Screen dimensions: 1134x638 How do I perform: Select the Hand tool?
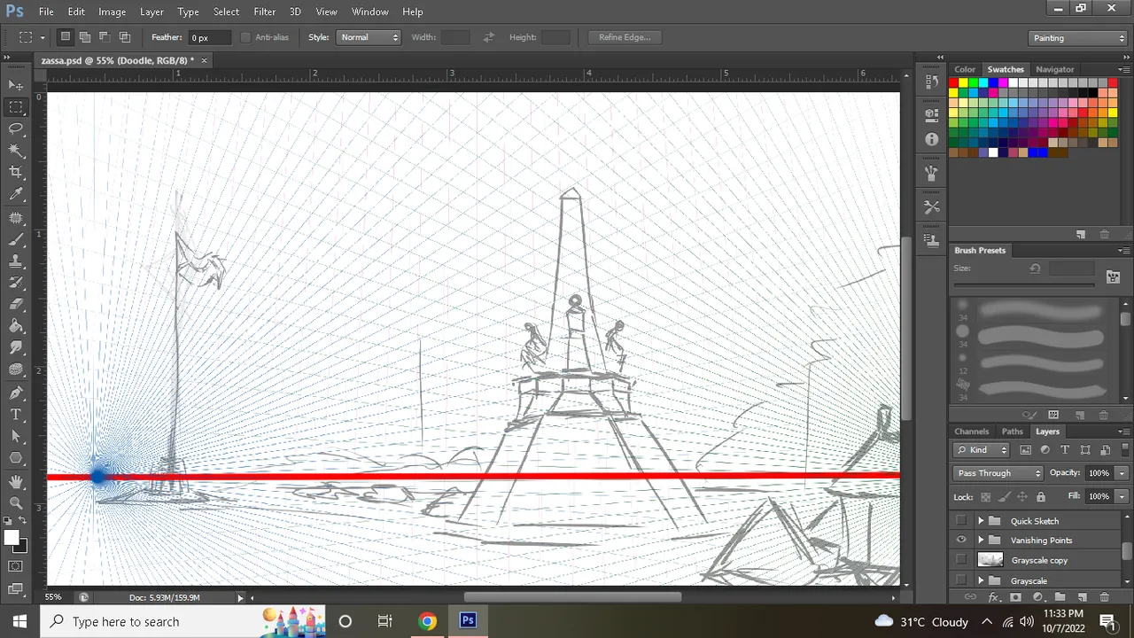pos(16,481)
